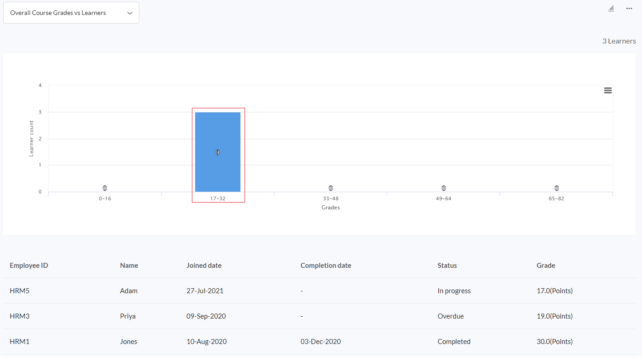Click the Learner count axis title
Image resolution: width=642 pixels, height=358 pixels.
click(31, 138)
